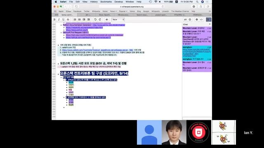Reload the page in Safari

point(163,7)
